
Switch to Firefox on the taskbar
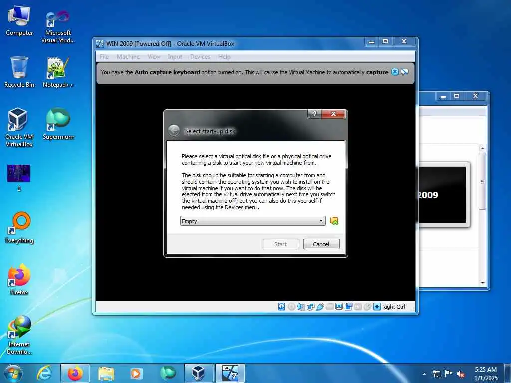(75, 373)
